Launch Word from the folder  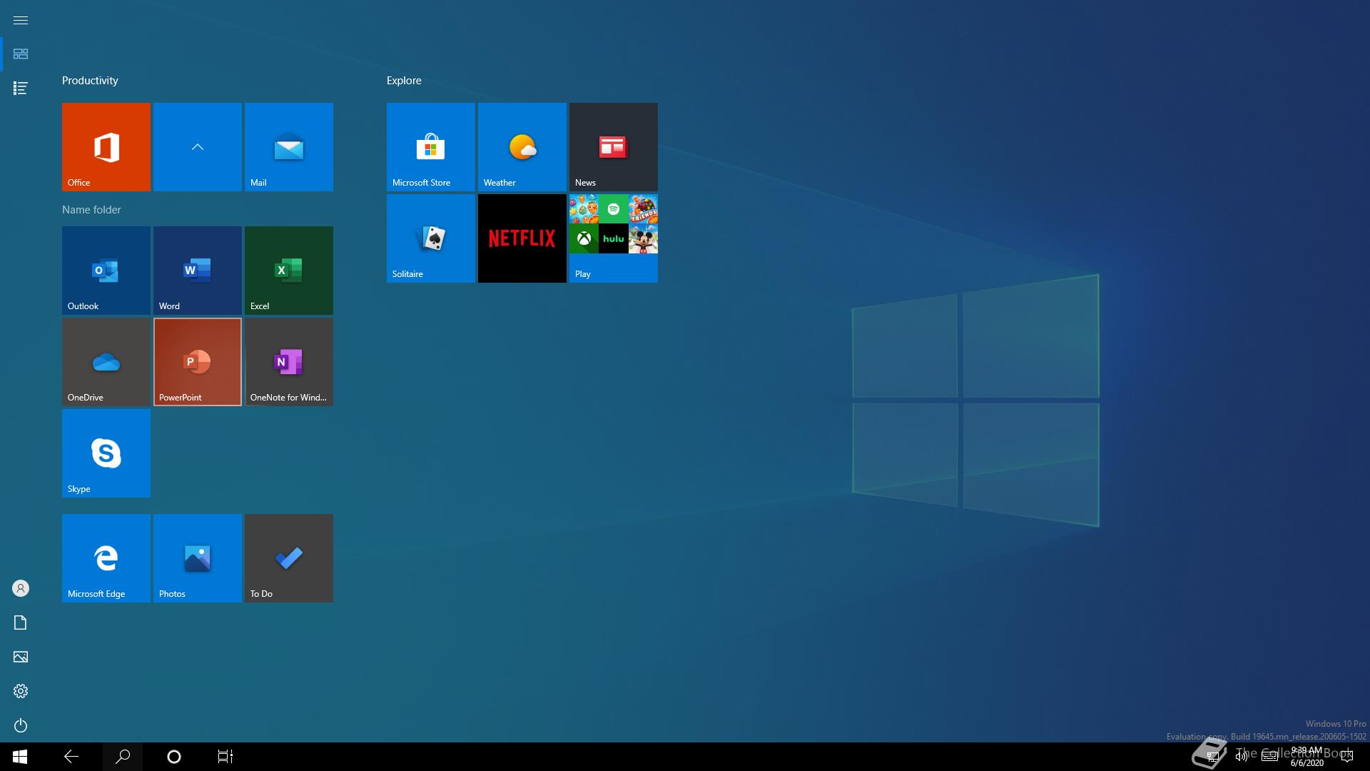[x=198, y=271]
